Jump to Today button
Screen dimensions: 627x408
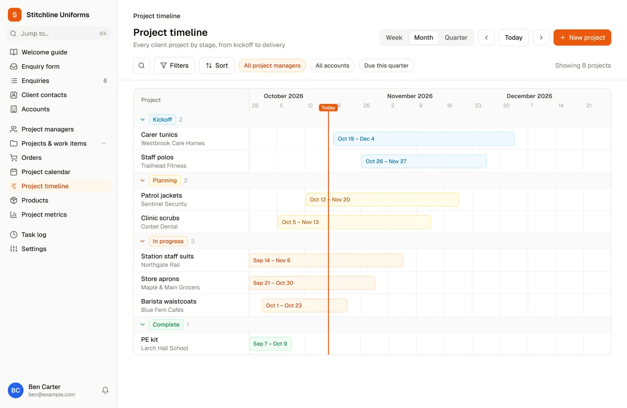tap(514, 38)
